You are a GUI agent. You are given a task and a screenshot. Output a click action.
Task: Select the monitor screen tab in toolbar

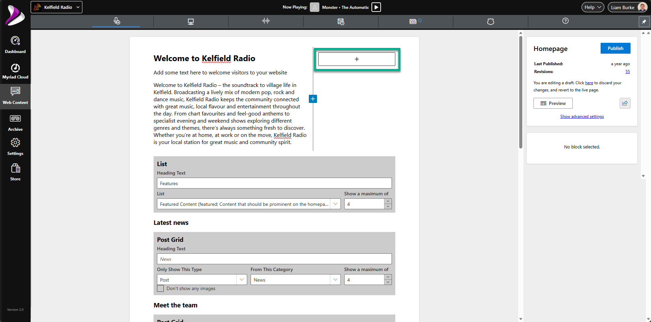tap(191, 21)
